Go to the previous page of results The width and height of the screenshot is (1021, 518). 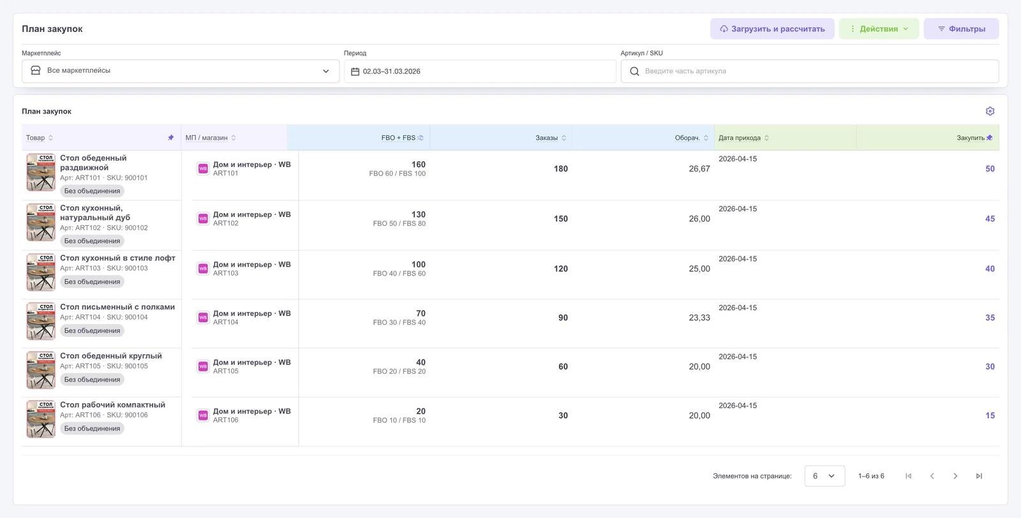tap(932, 476)
